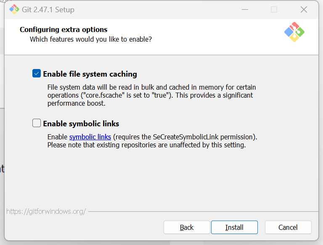323x245 pixels.
Task: Go back with the Back button
Action: pyautogui.click(x=187, y=227)
